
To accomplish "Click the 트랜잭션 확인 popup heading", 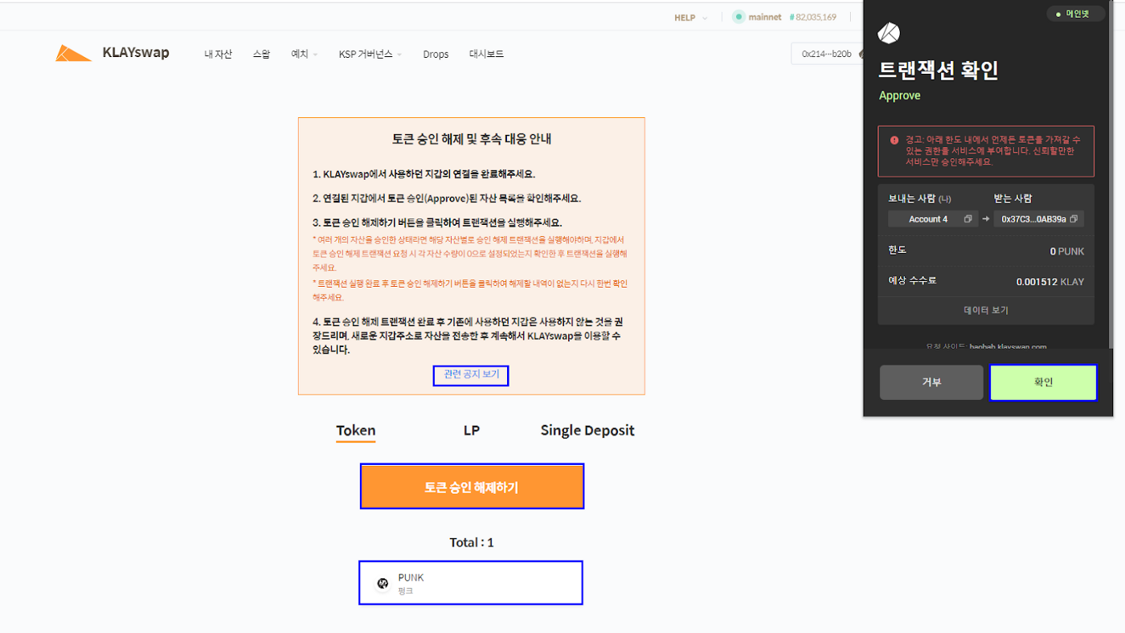I will coord(939,70).
